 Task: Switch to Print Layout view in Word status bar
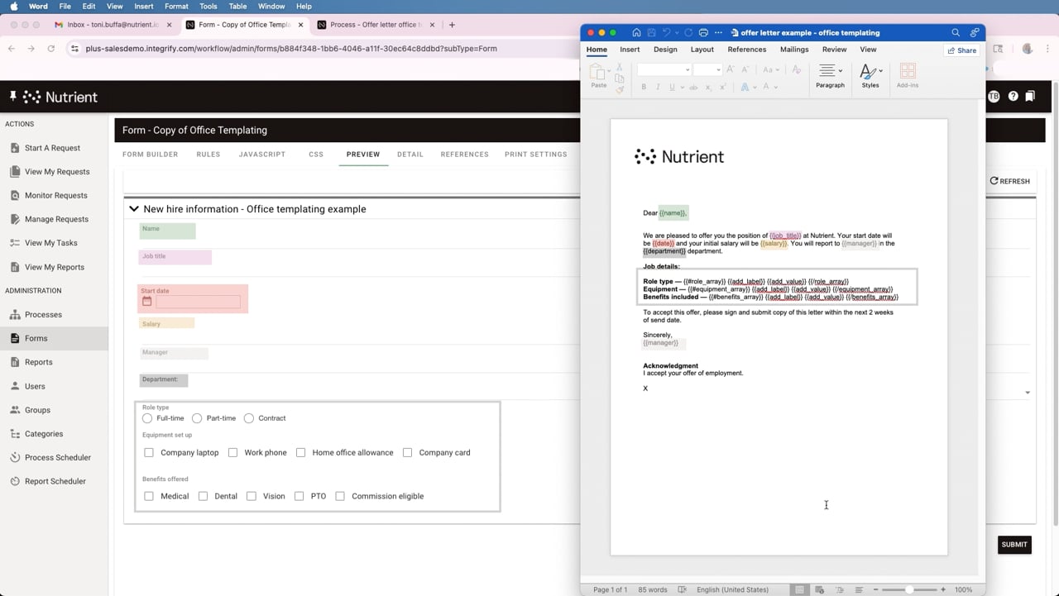[x=799, y=590]
